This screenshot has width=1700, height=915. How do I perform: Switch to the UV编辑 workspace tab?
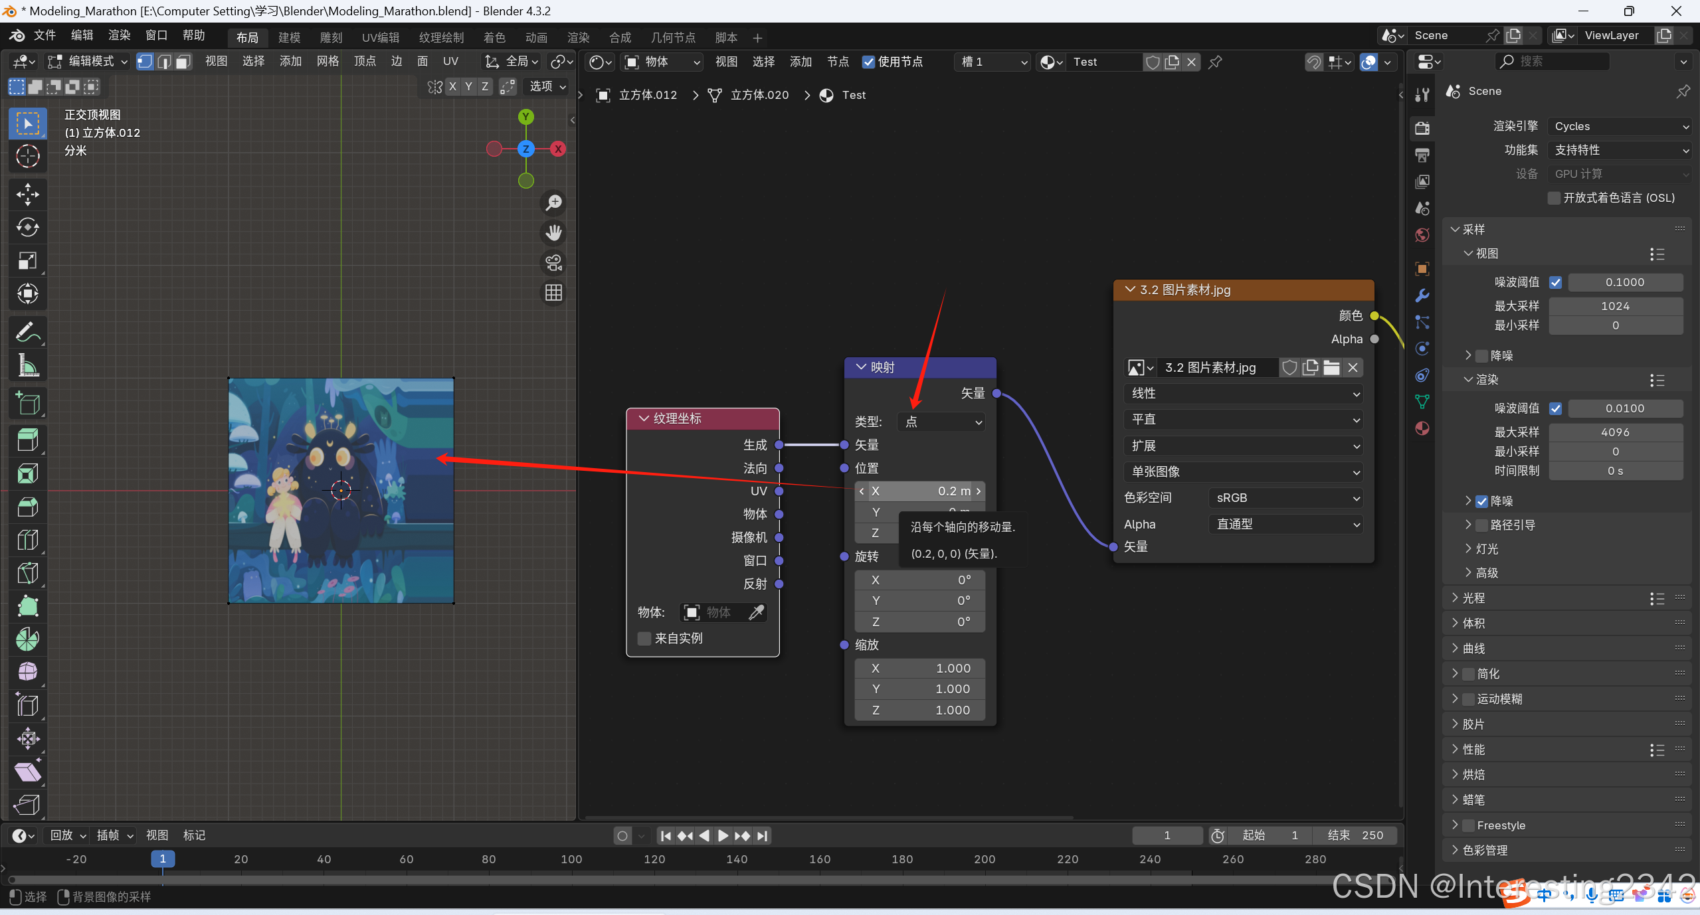pos(381,37)
